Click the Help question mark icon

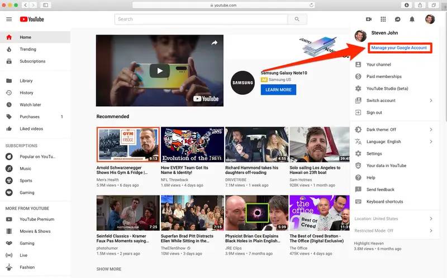pyautogui.click(x=358, y=178)
